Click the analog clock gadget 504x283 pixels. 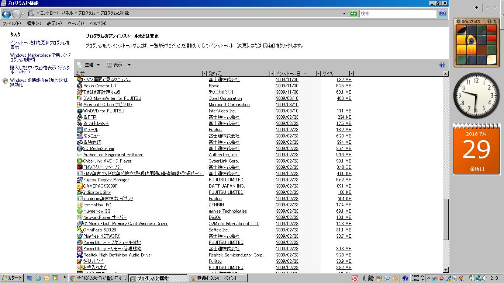476,95
